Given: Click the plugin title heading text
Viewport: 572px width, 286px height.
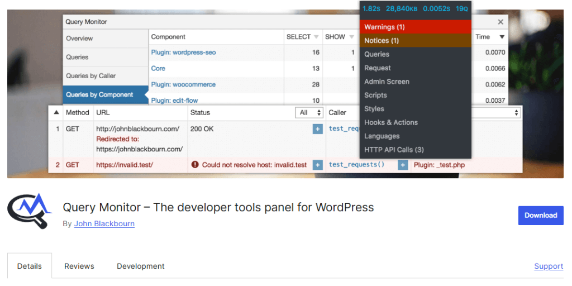Looking at the screenshot, I should point(218,207).
